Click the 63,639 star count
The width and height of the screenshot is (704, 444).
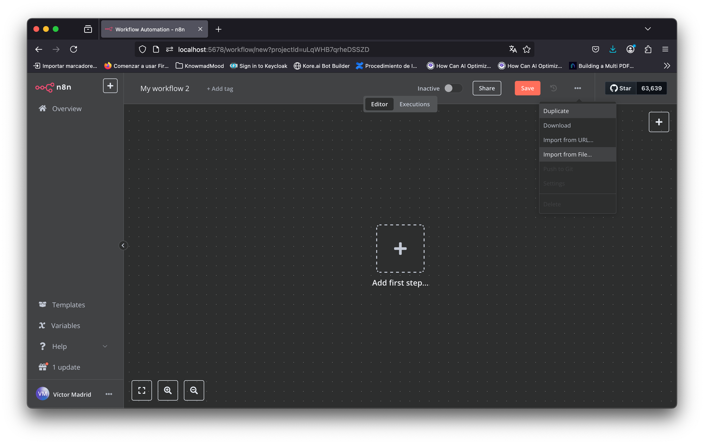(652, 88)
